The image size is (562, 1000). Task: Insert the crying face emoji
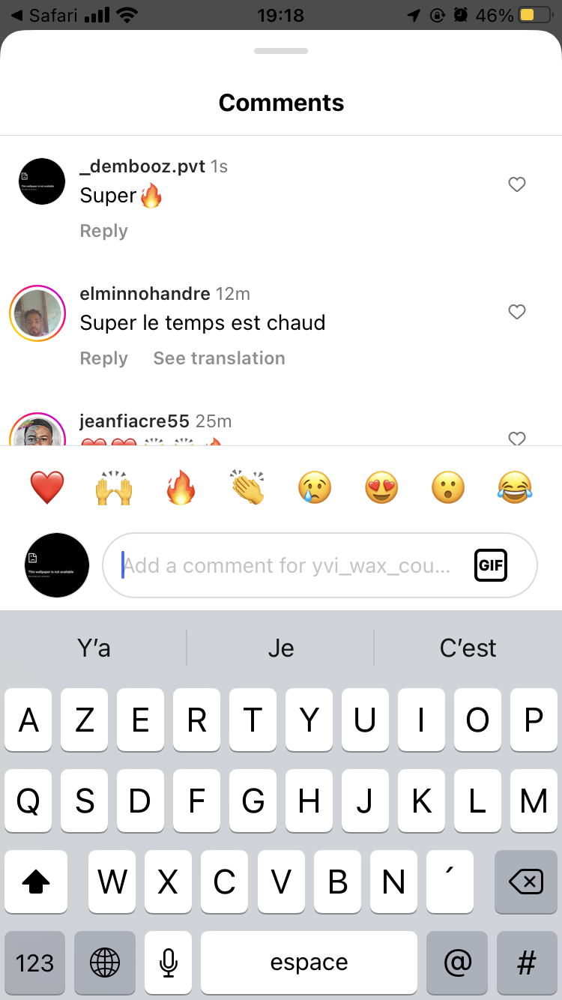coord(315,488)
